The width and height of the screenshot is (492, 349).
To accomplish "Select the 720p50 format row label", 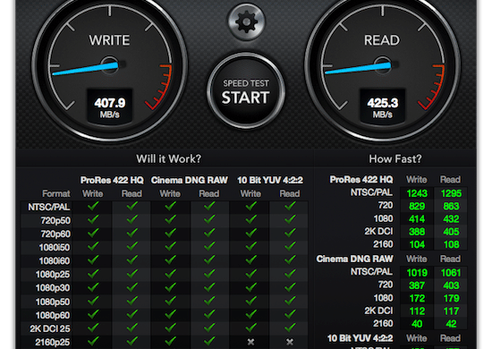I will [x=55, y=221].
